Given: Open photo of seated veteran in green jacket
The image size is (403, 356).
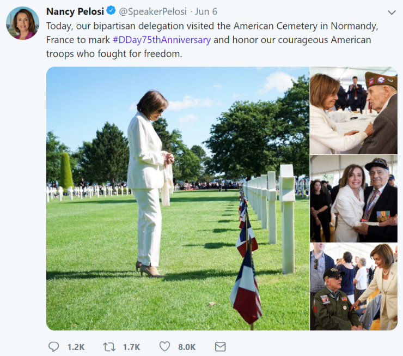Looking at the screenshot, I should pyautogui.click(x=353, y=287).
